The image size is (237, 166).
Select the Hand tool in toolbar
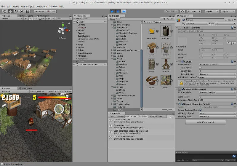coord(5,11)
